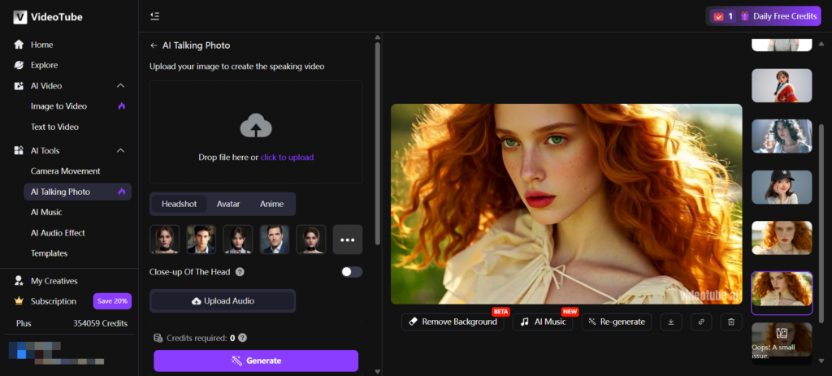Collapse the sidebar with the menu icon
Image resolution: width=832 pixels, height=376 pixels.
154,16
